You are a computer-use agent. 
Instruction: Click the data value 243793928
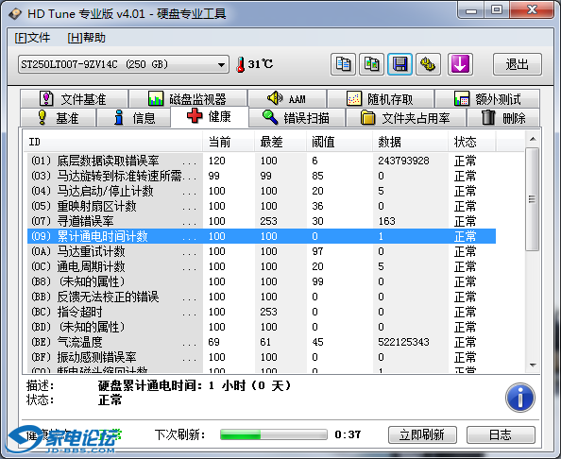click(x=403, y=161)
